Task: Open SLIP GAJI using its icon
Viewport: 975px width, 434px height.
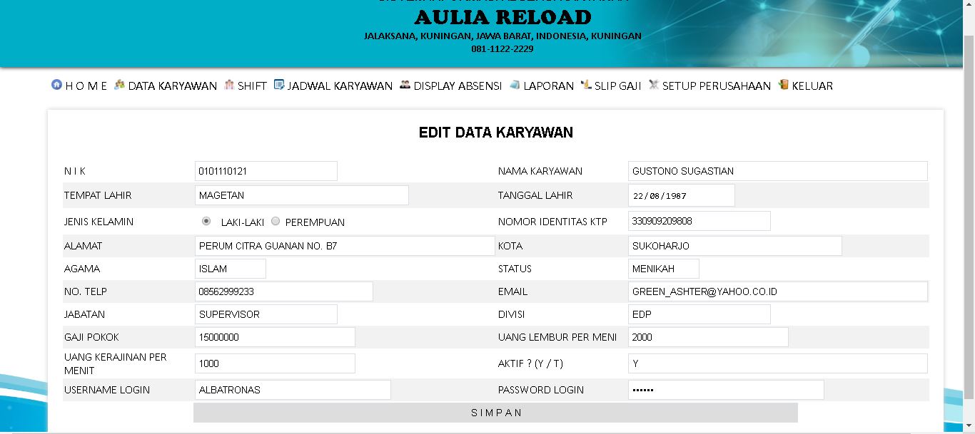Action: pyautogui.click(x=585, y=86)
